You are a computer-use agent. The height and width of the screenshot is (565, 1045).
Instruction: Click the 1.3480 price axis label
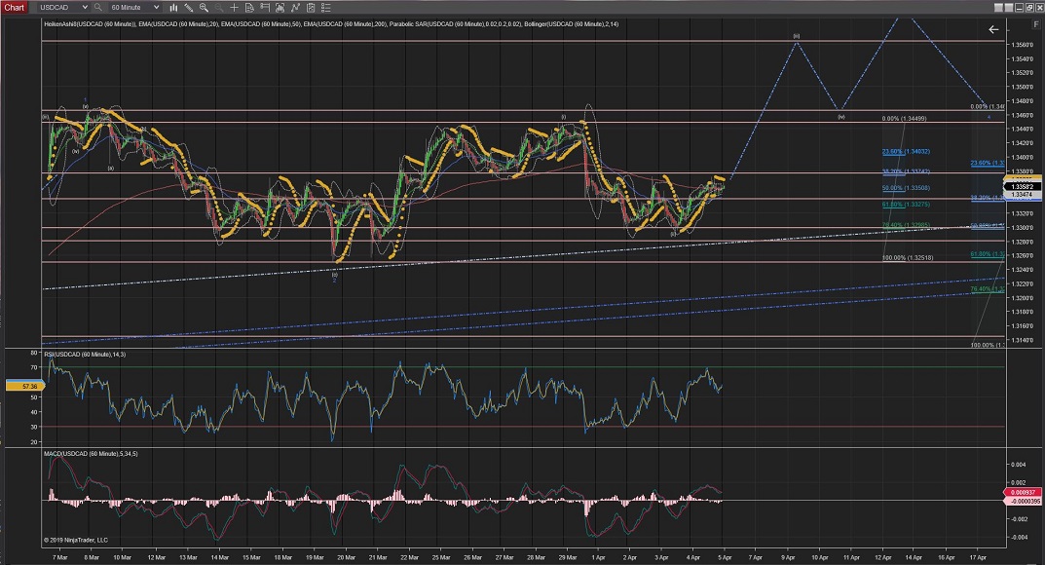tap(1023, 101)
